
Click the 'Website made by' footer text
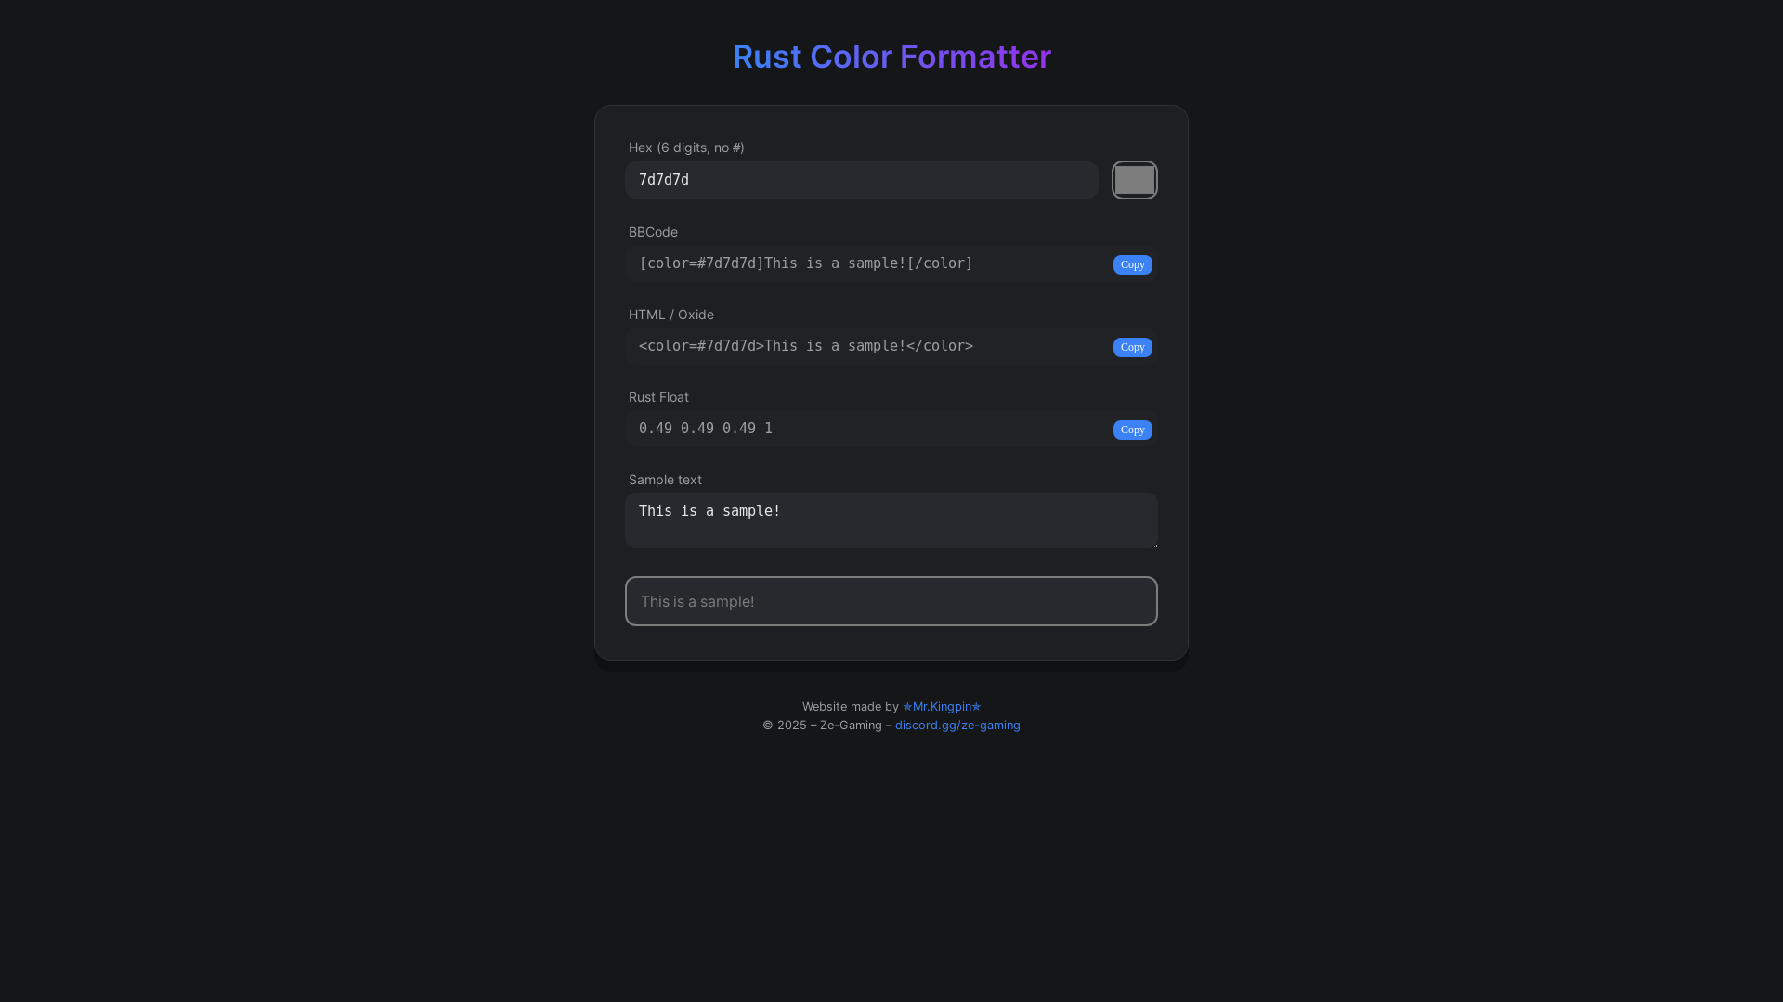(x=851, y=707)
